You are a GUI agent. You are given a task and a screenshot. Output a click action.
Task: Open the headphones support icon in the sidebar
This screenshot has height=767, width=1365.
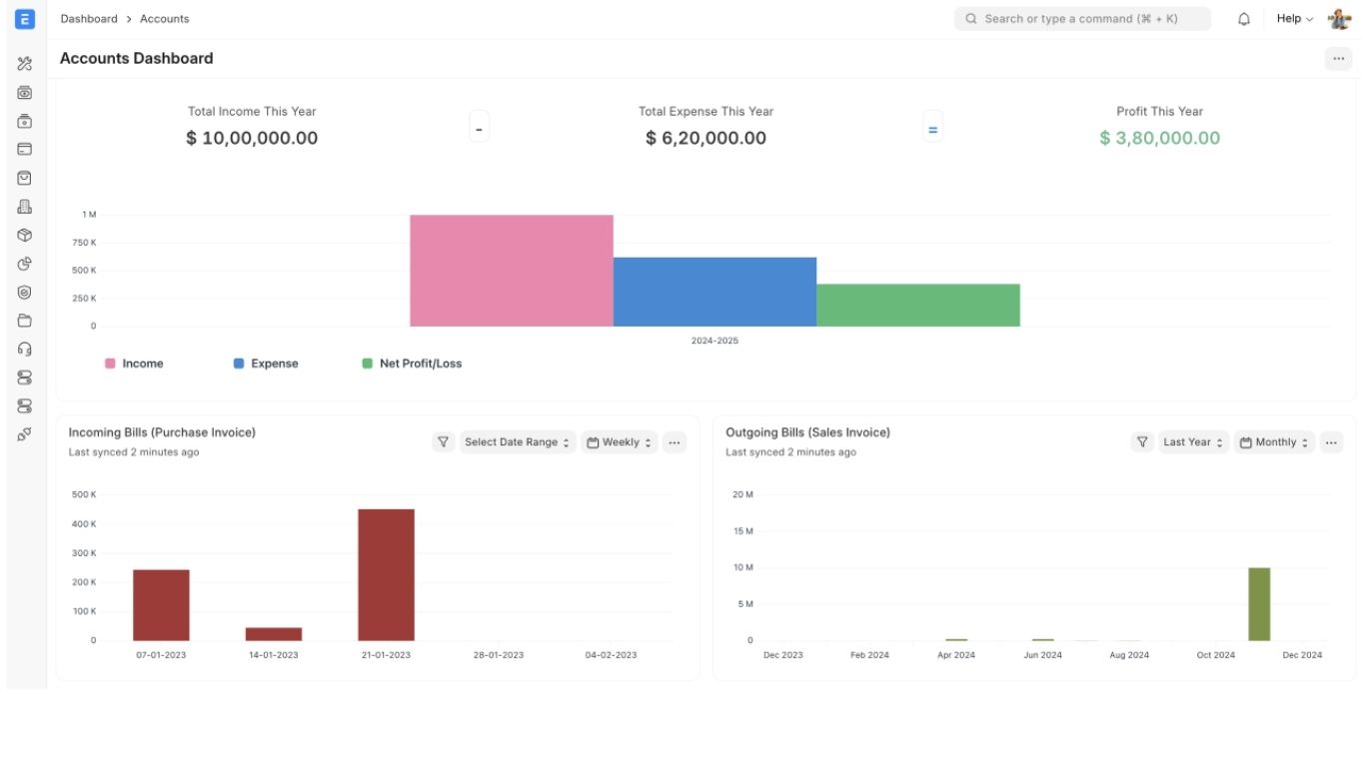24,348
